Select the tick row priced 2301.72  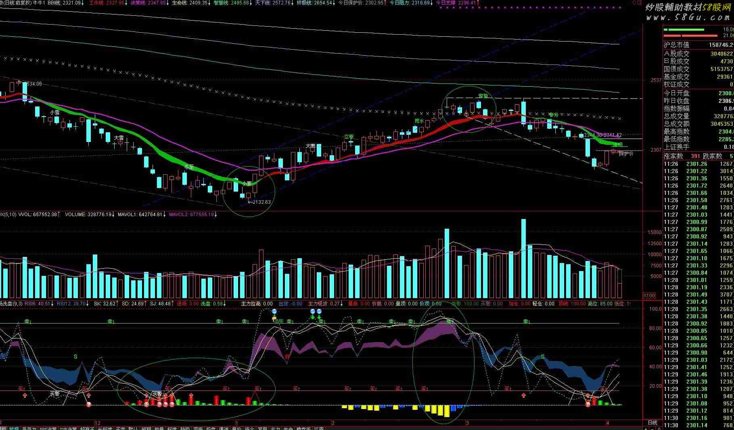tap(698, 186)
